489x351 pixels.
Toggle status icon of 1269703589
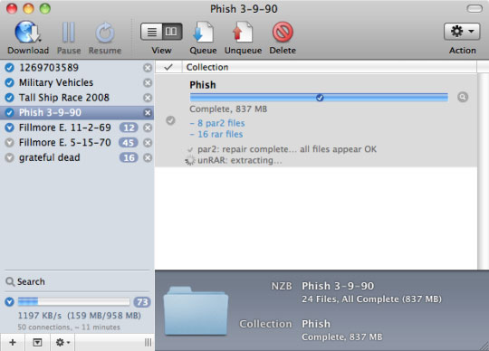[x=10, y=68]
